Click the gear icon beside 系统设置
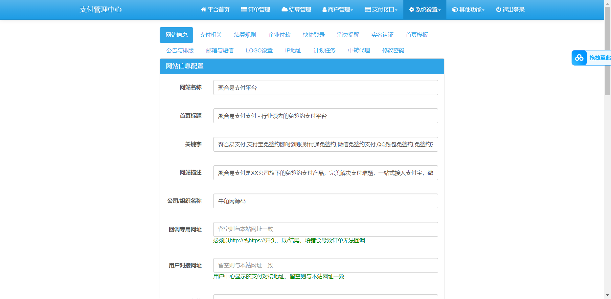Screen dimensions: 611x299 click(412, 9)
